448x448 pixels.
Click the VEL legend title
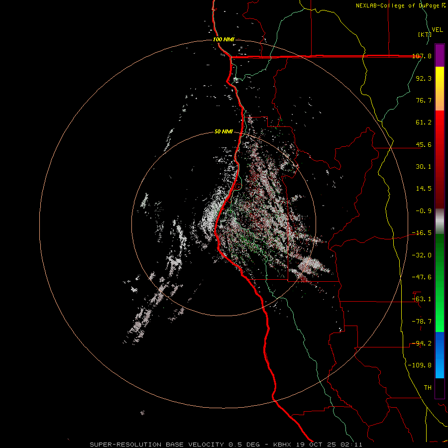coord(437,29)
